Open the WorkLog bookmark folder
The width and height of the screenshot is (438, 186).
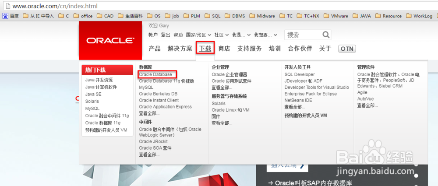coord(419,16)
